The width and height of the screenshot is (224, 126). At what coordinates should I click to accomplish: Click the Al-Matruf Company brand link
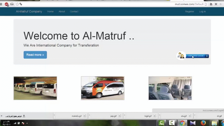click(29, 11)
